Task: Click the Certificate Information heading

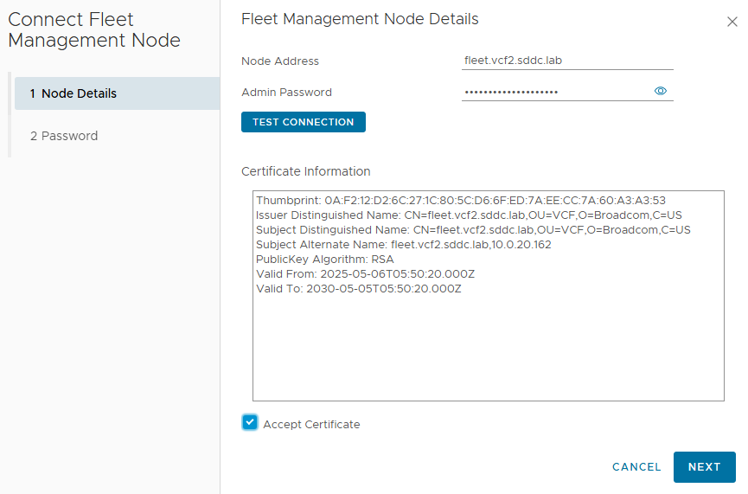Action: (305, 171)
